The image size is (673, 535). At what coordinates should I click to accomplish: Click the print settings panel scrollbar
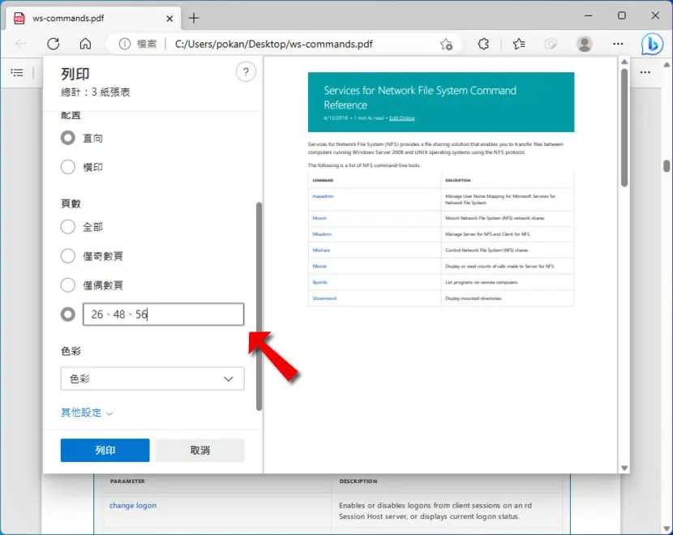pos(259,306)
